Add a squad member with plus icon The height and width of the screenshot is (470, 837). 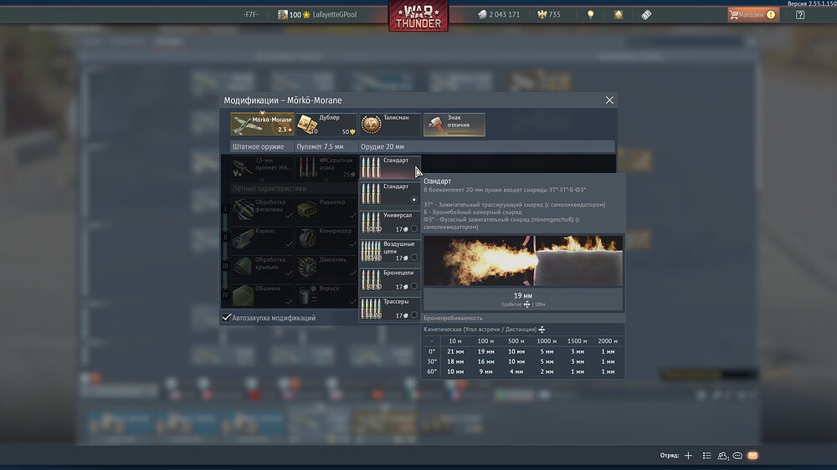point(688,456)
